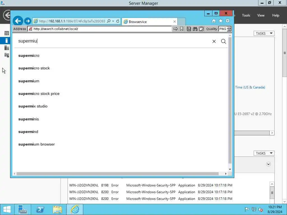Click the insecure page icon in Address field
Viewport: 287px width, 215px height.
pos(31,29)
